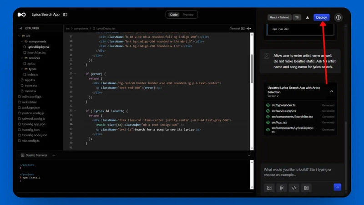Image resolution: width=364 pixels, height=205 pixels.
Task: Click the Lyrics Search App project title
Action: click(45, 15)
